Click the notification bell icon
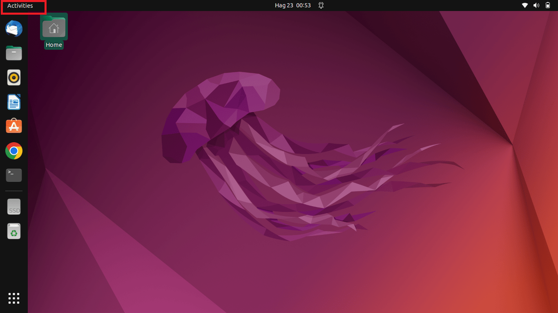This screenshot has height=313, width=558. [321, 6]
